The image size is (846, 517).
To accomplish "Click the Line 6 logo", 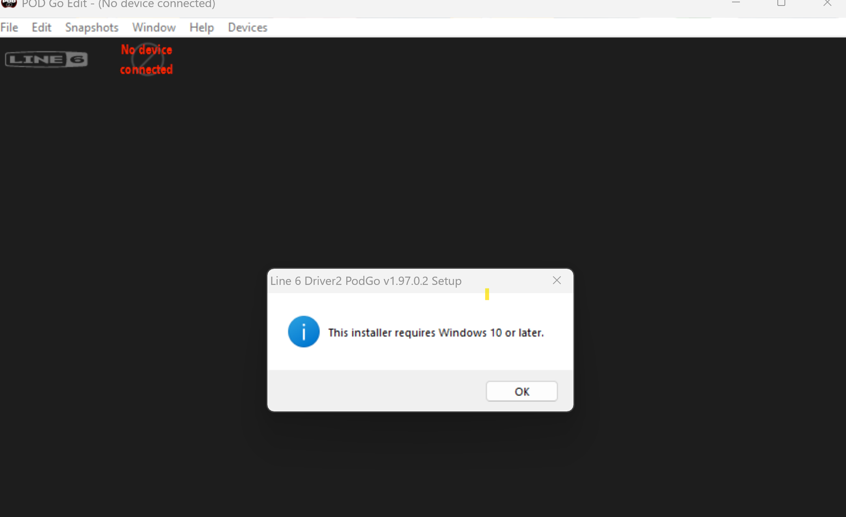I will (x=47, y=60).
